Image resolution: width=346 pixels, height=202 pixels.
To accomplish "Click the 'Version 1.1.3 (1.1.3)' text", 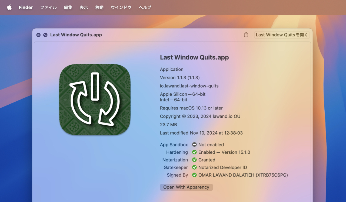I will [180, 78].
